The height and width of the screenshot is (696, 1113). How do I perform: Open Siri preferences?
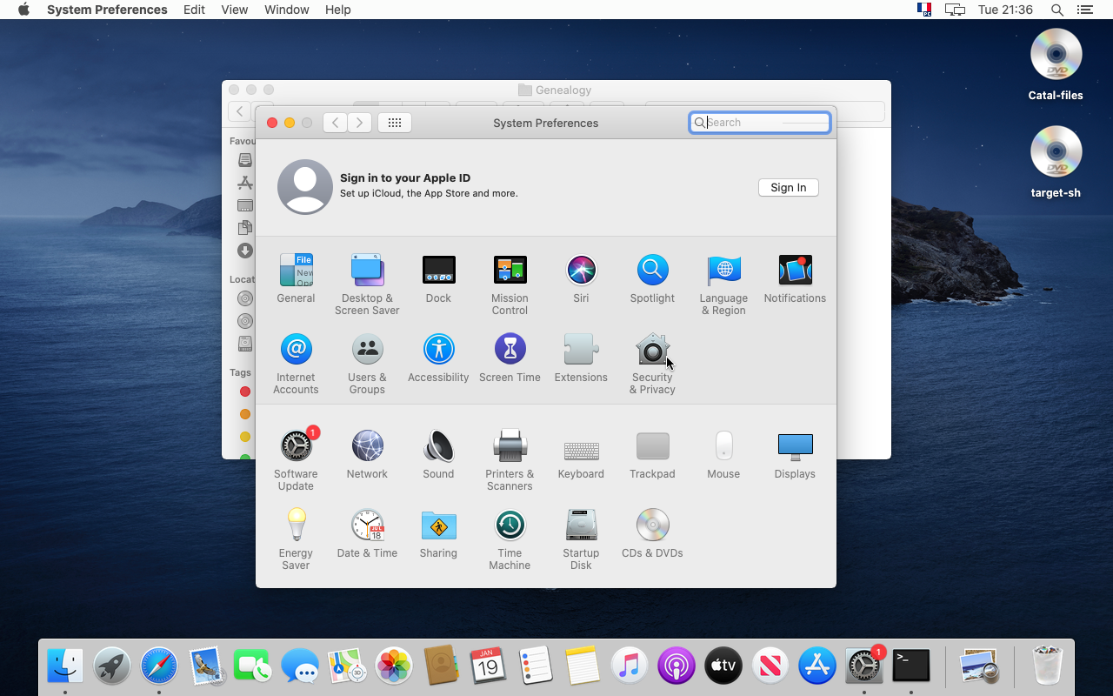click(x=581, y=278)
